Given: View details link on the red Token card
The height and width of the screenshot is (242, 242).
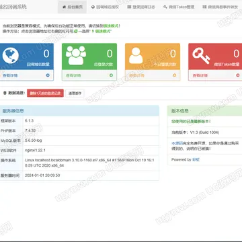Looking at the screenshot, I should 200,75.
